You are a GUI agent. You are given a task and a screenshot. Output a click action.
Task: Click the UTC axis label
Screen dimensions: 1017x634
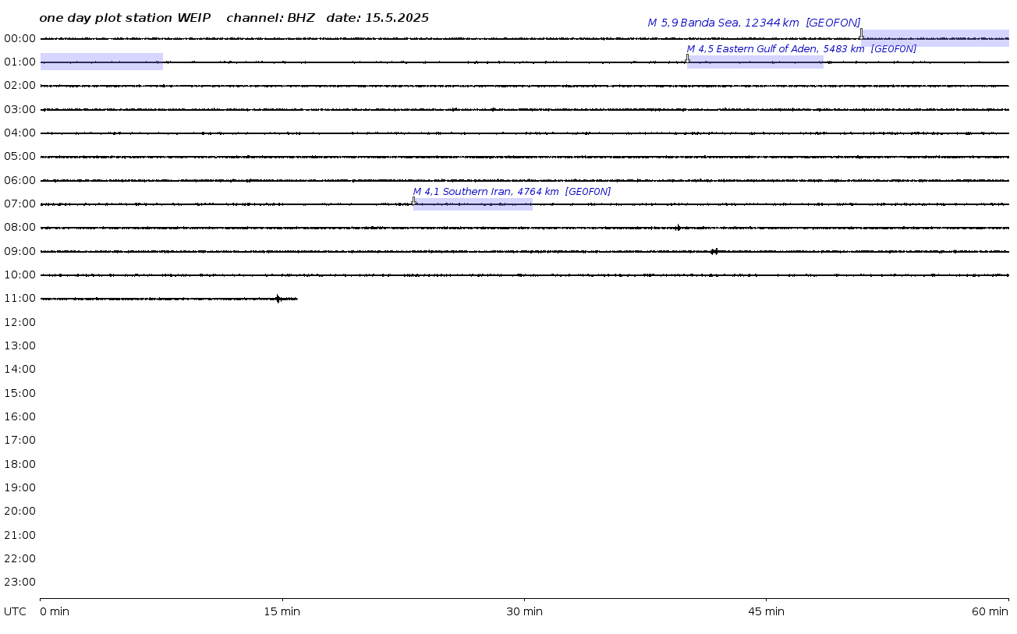[15, 611]
